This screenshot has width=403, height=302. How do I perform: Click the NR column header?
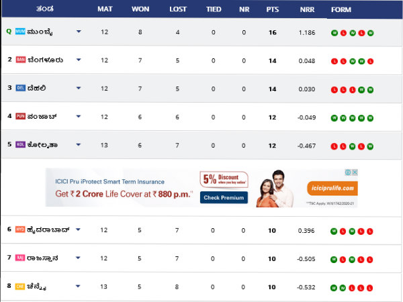[x=244, y=9]
